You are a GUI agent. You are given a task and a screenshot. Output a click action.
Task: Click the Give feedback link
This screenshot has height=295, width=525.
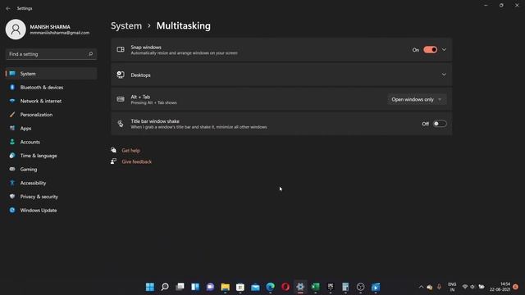coord(137,161)
